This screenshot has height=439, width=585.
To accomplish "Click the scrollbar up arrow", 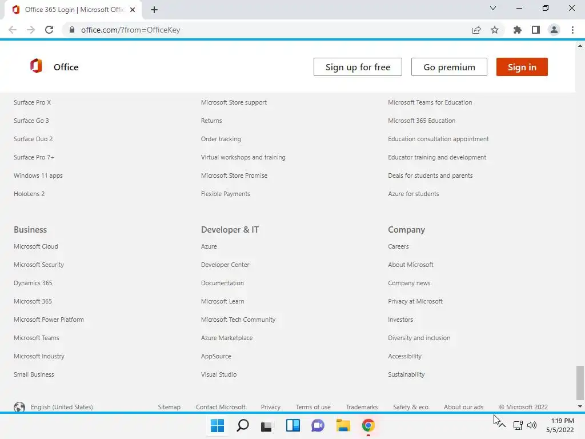I will point(580,46).
